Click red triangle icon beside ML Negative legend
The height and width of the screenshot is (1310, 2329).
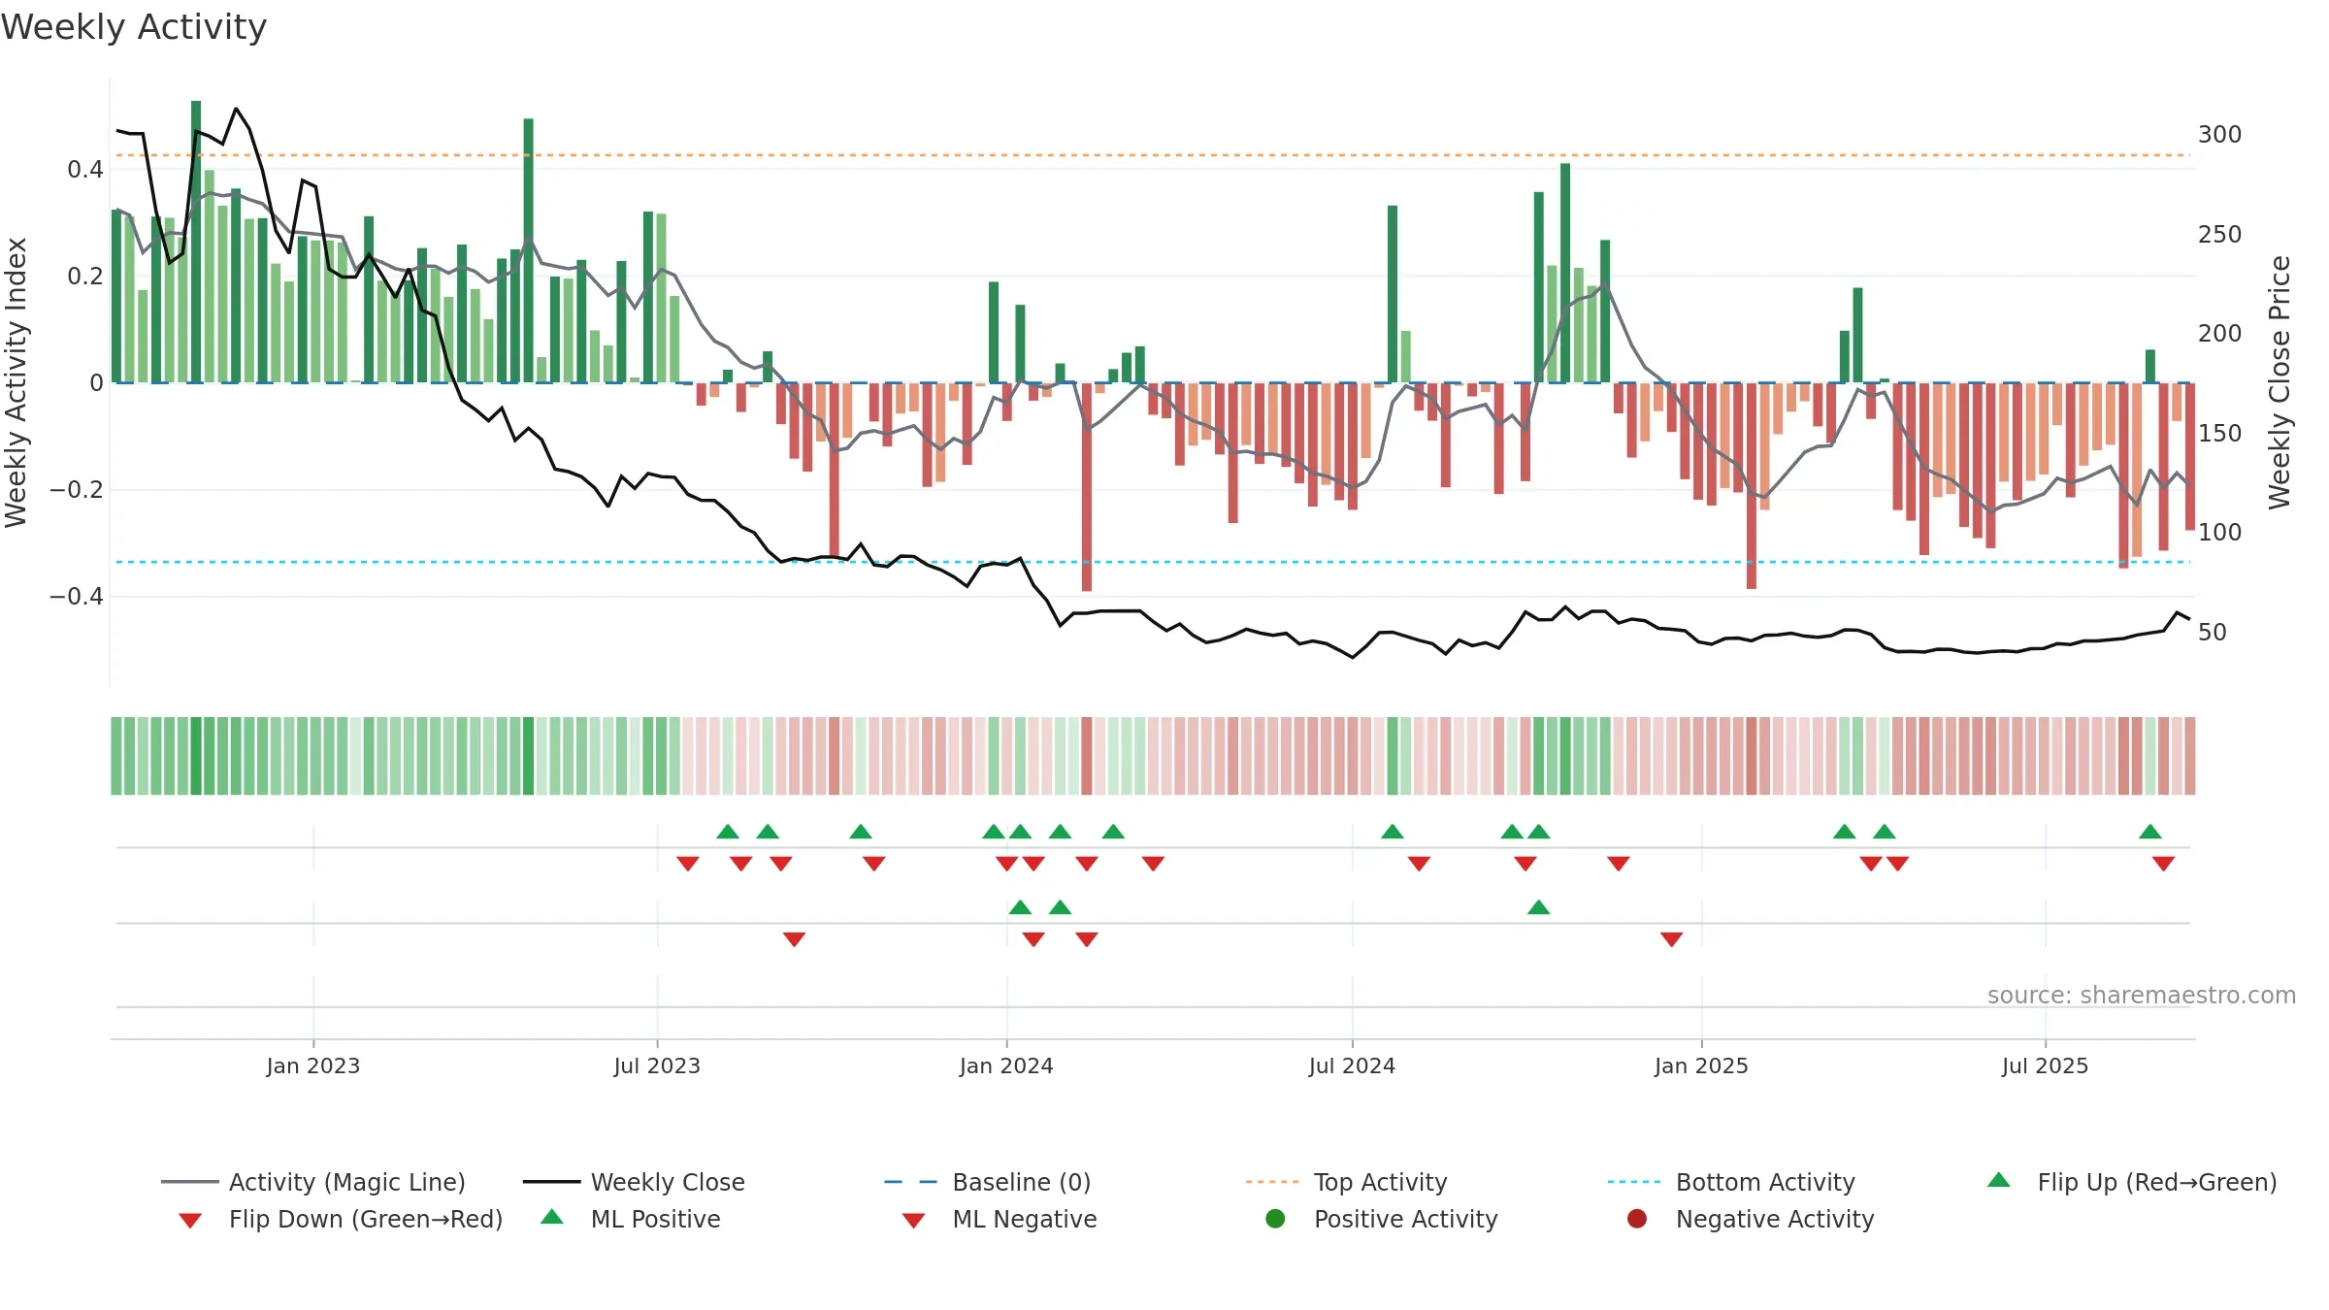[x=913, y=1221]
